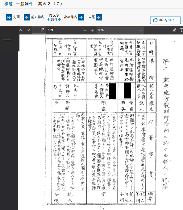The height and width of the screenshot is (210, 183).
Task: Click the 先頭 label text
Action: click(16, 17)
